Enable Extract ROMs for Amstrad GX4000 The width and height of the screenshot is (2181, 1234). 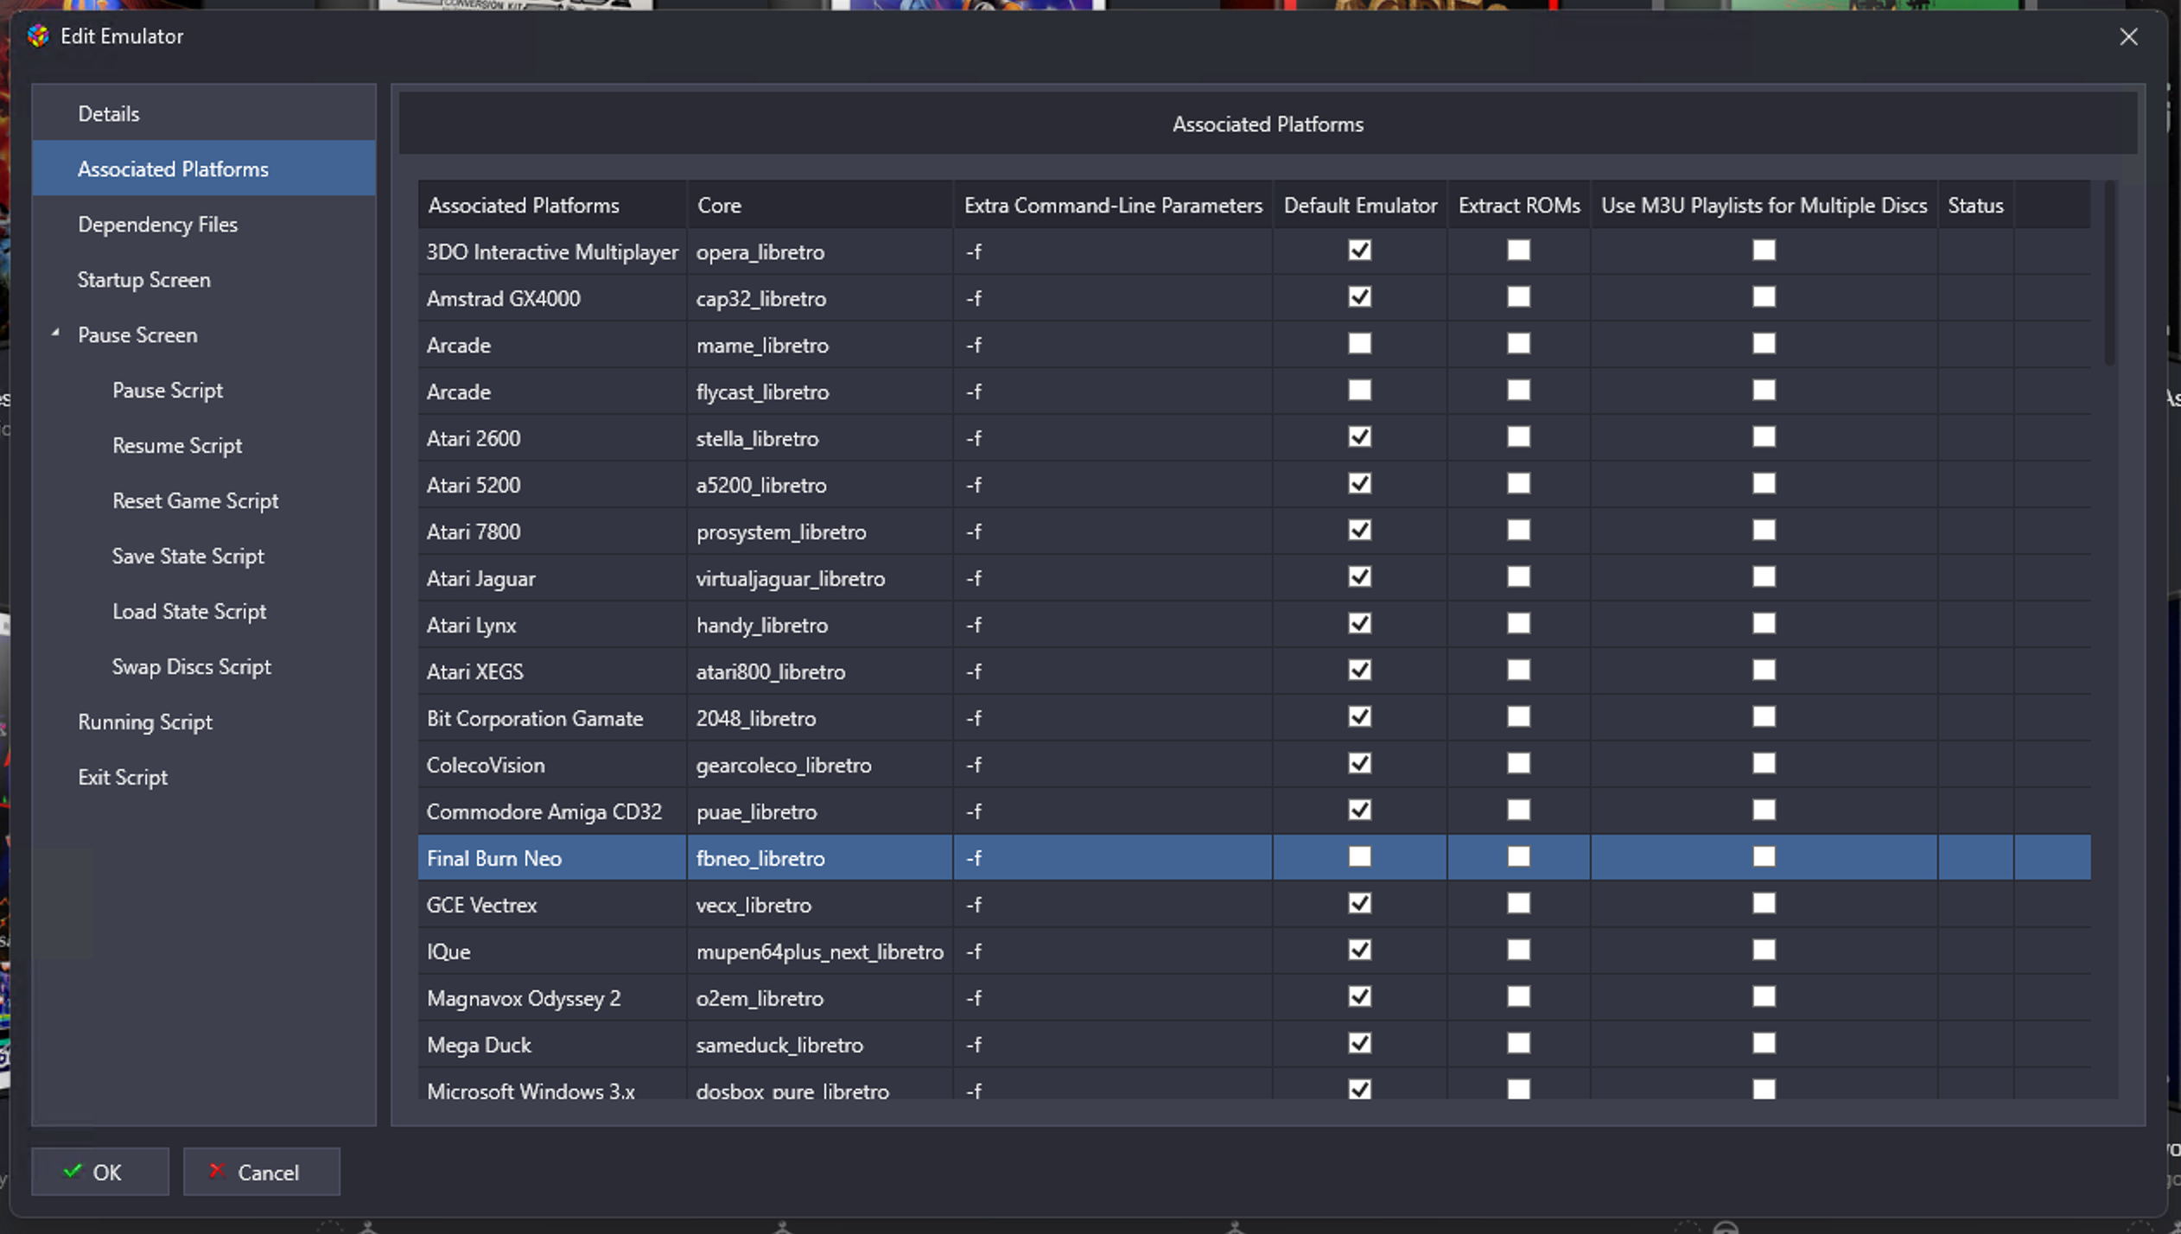(x=1518, y=297)
